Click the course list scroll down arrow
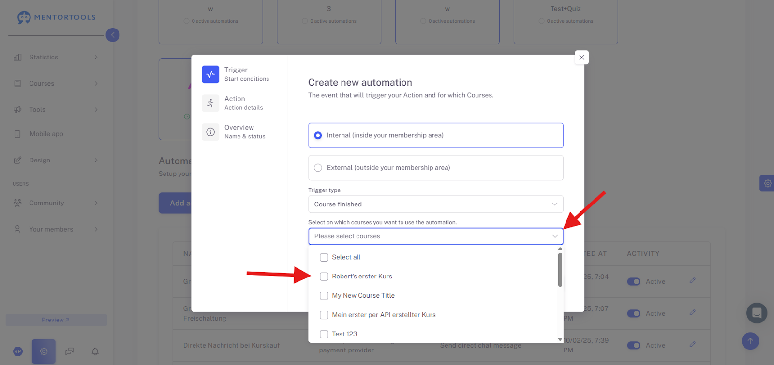The height and width of the screenshot is (365, 774). click(560, 339)
